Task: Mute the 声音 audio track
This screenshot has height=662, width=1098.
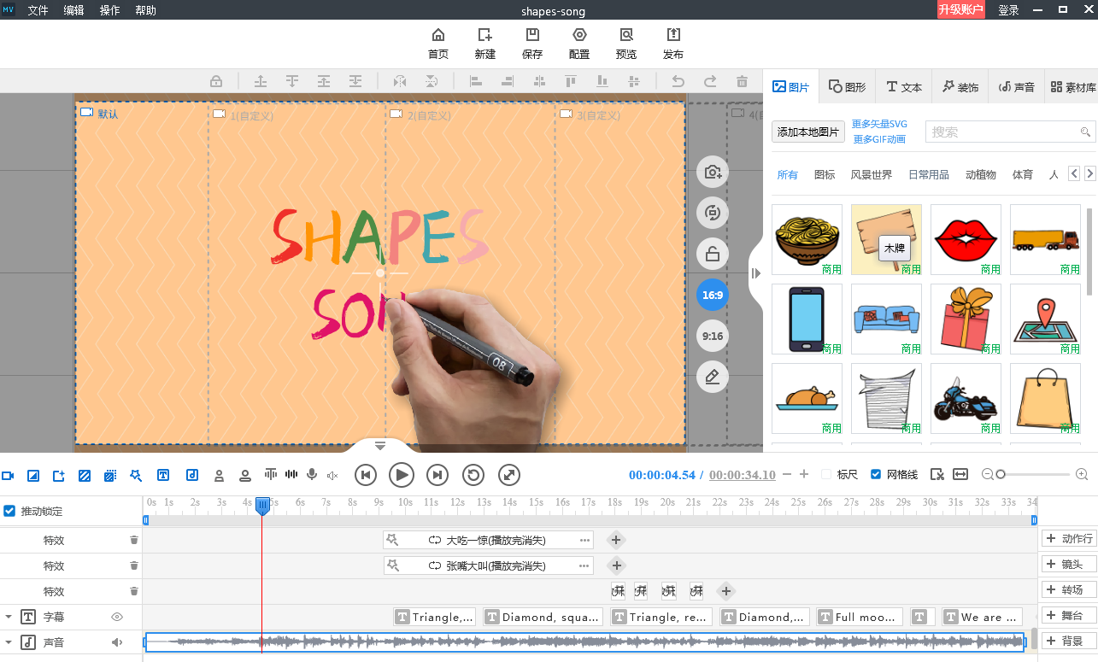Action: coord(117,642)
